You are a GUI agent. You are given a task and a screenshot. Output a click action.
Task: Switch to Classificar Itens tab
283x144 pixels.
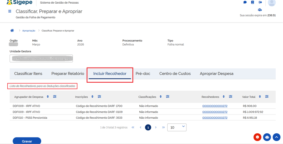28,73
